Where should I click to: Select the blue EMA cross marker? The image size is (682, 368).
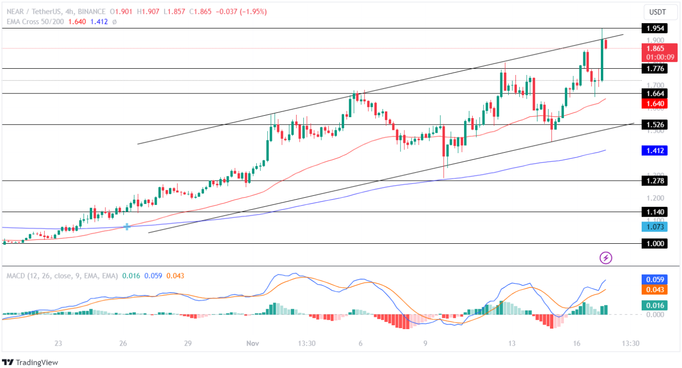(x=127, y=227)
